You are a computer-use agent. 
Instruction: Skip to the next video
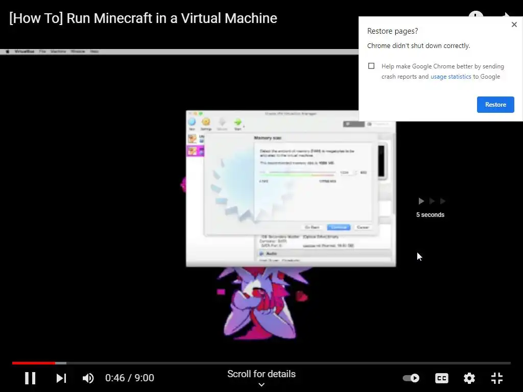(61, 378)
